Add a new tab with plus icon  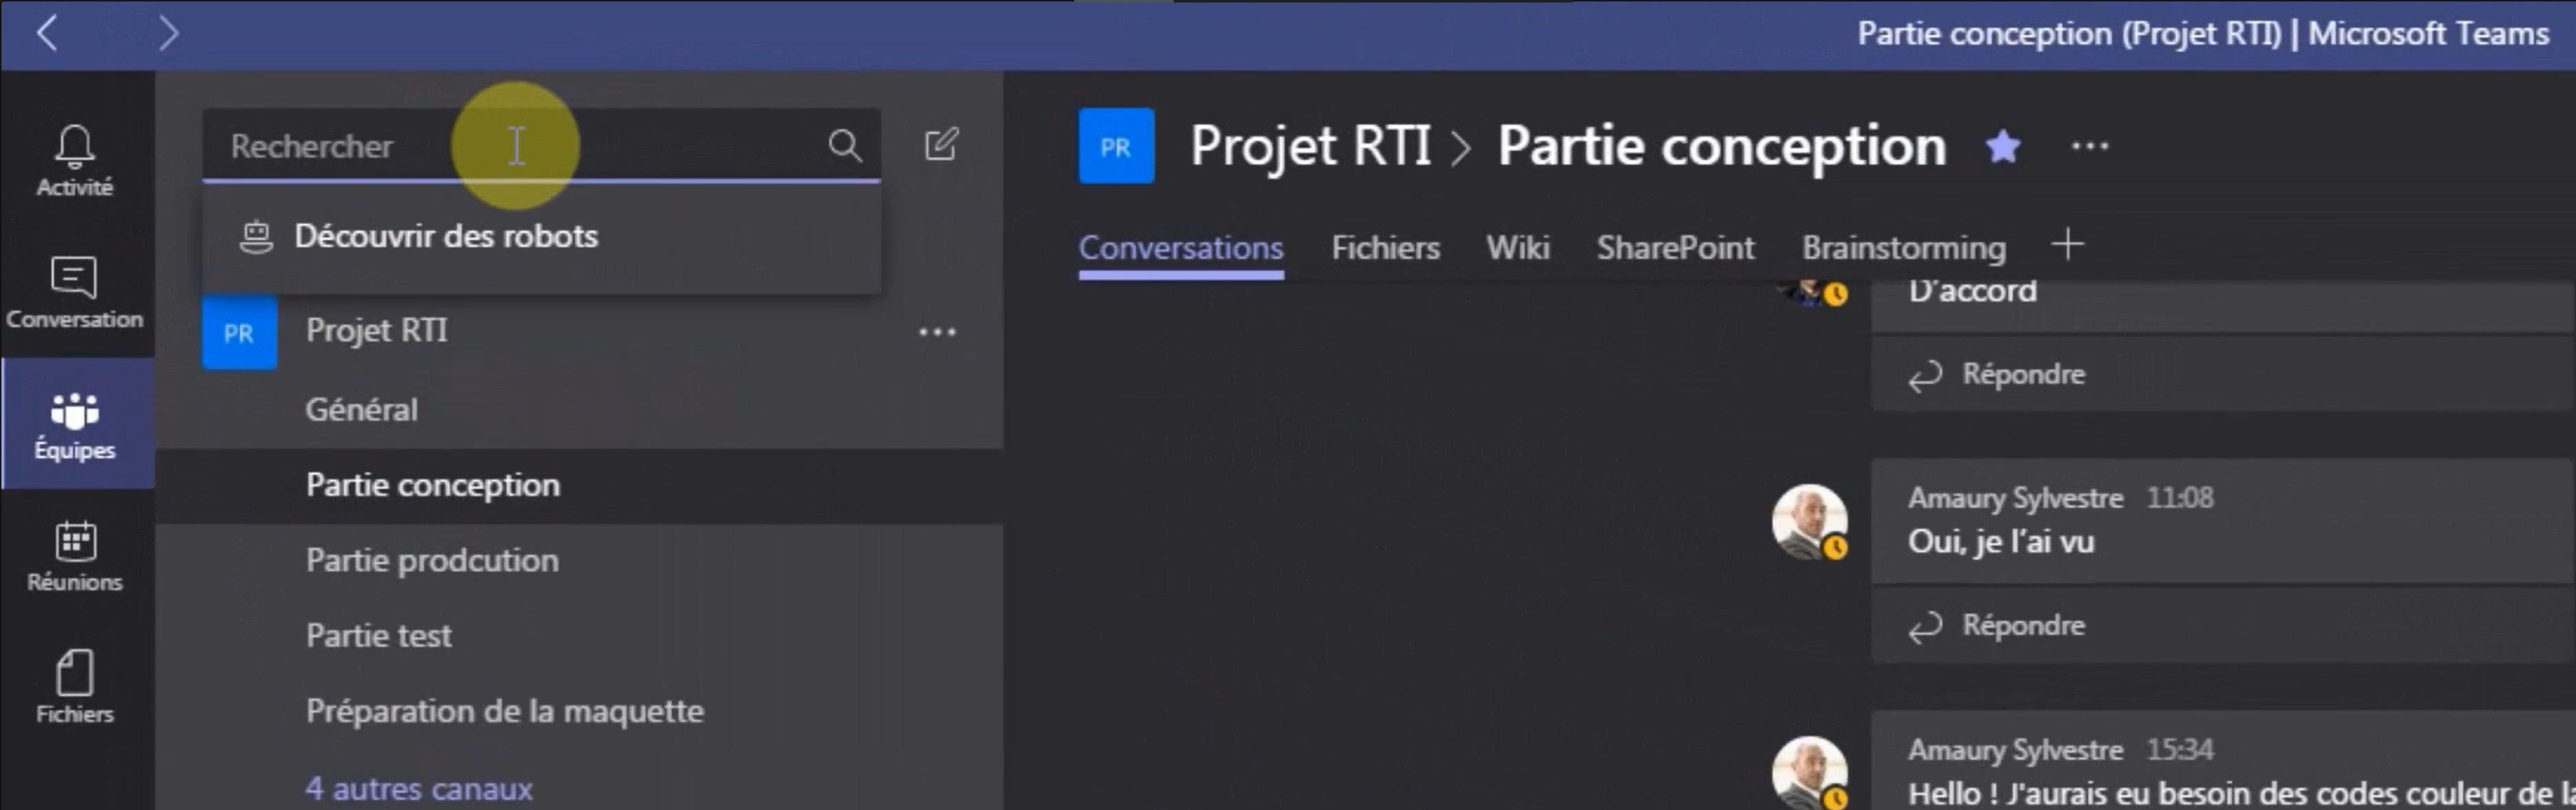[x=2067, y=244]
